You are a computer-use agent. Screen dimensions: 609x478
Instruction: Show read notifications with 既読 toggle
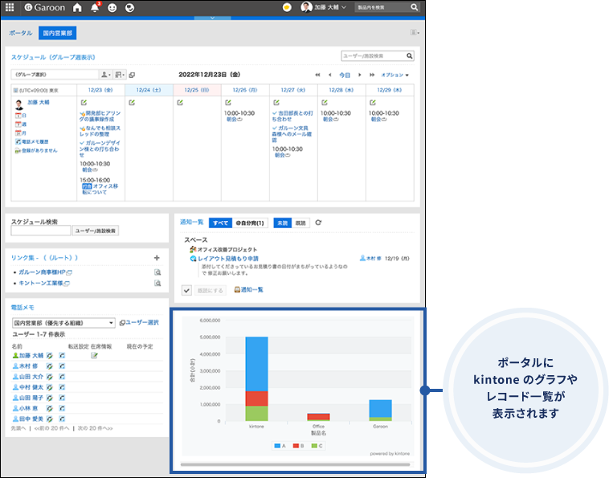[x=300, y=223]
